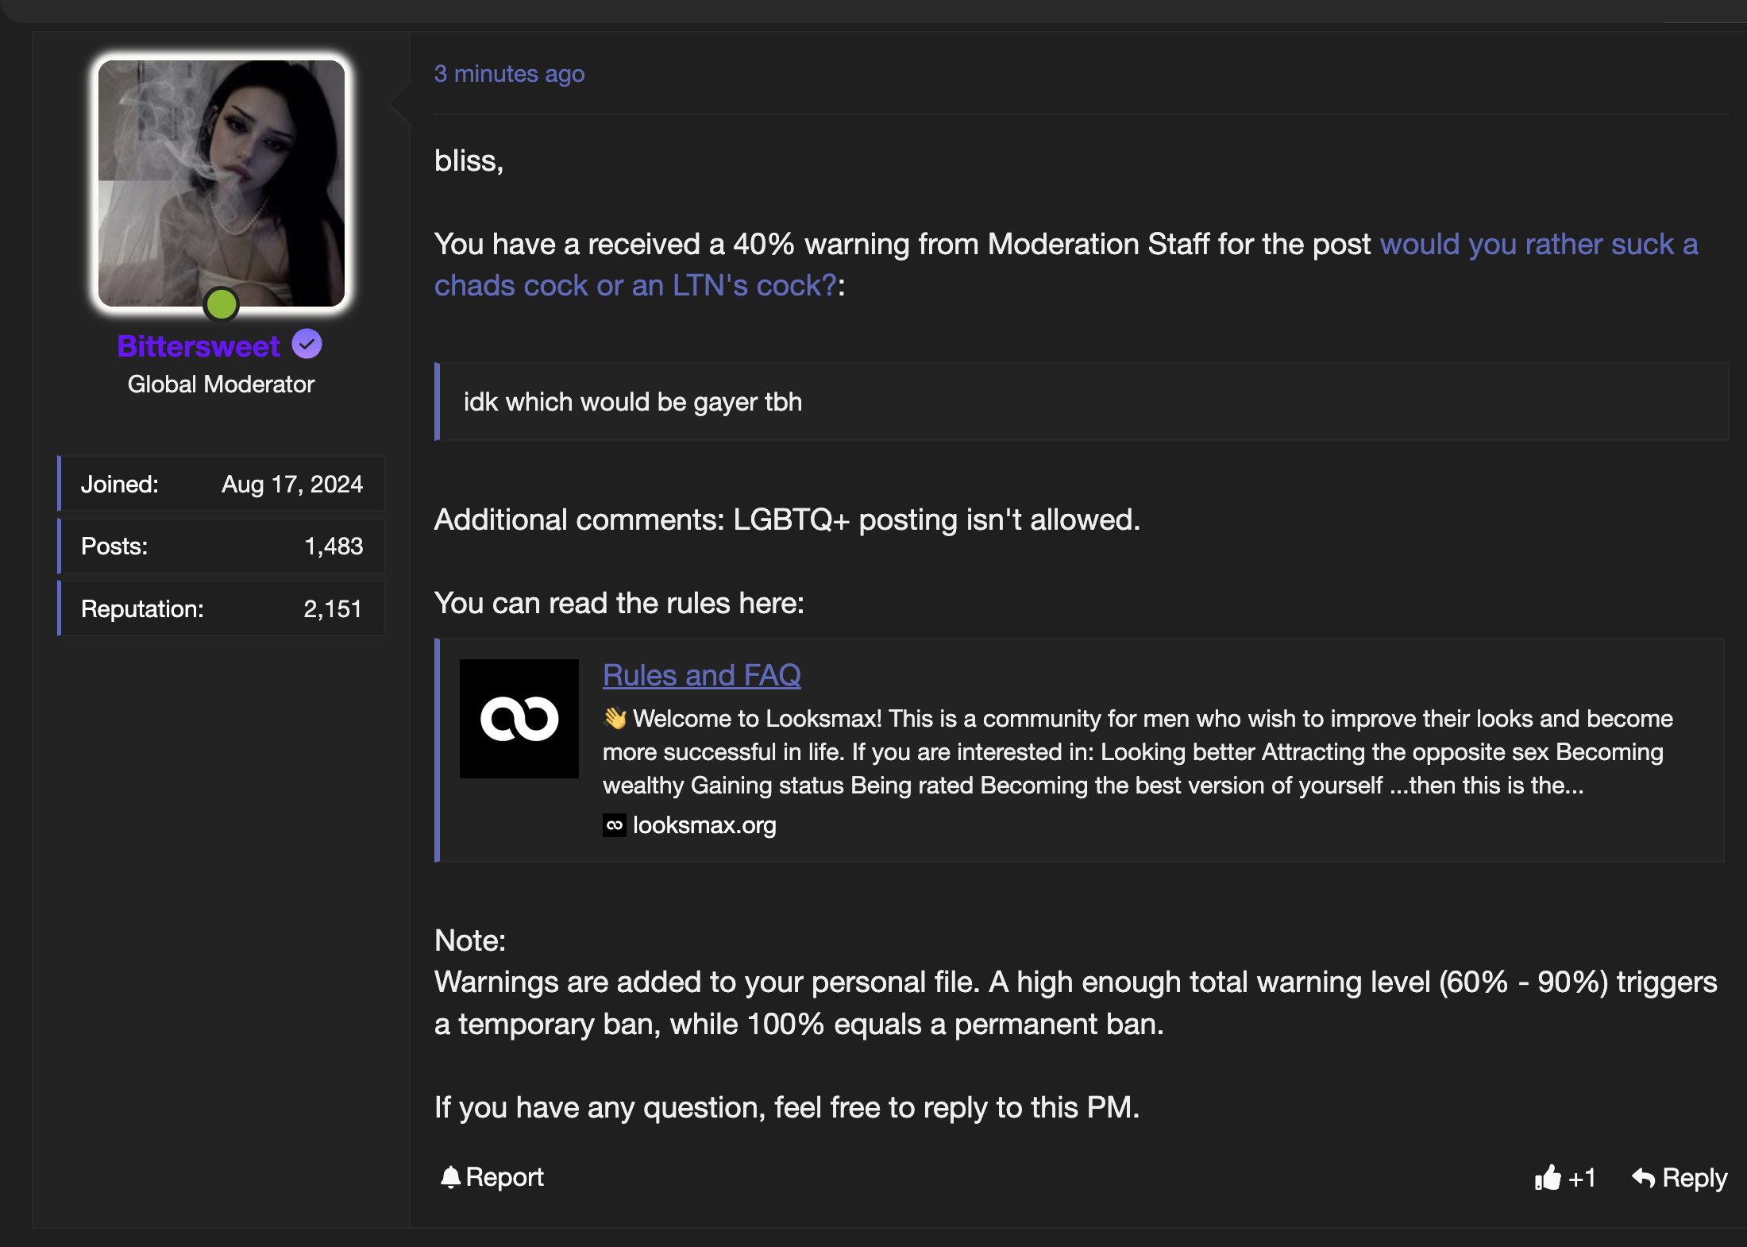Click the 'Note:' heading text

(x=470, y=941)
